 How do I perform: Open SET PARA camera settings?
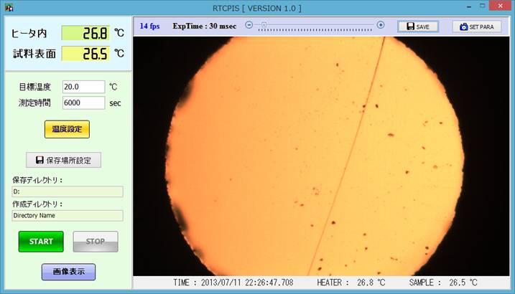[x=476, y=27]
